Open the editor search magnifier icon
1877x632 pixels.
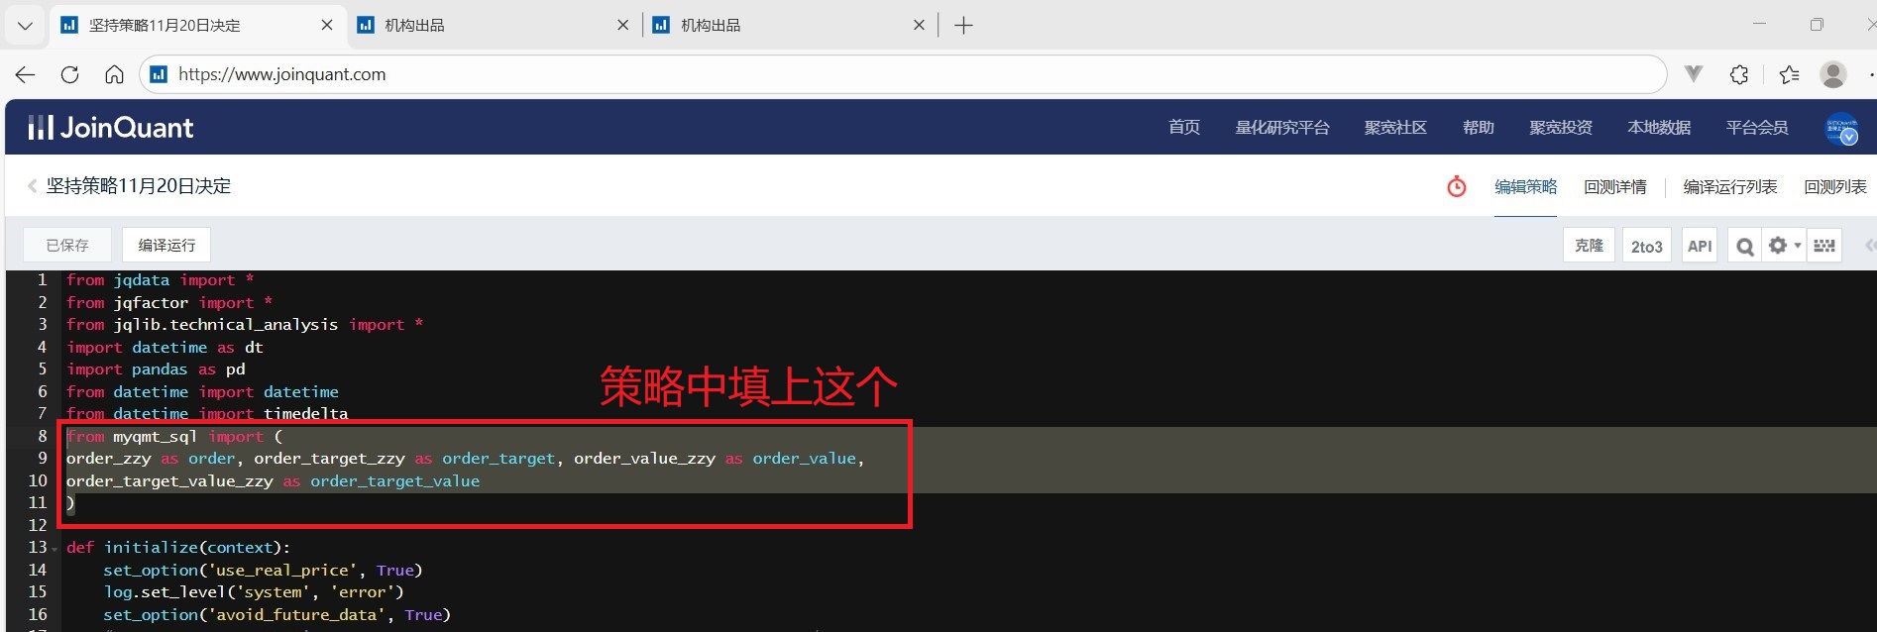click(1745, 246)
